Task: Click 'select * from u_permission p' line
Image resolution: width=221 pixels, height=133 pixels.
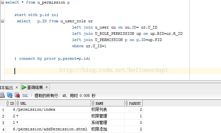Action: 37,3
